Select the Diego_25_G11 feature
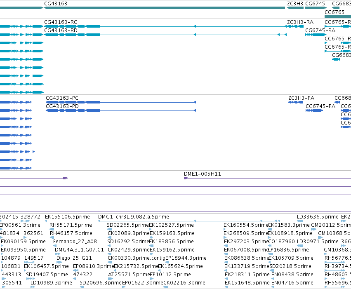This screenshot has width=351, height=289. pyautogui.click(x=74, y=258)
